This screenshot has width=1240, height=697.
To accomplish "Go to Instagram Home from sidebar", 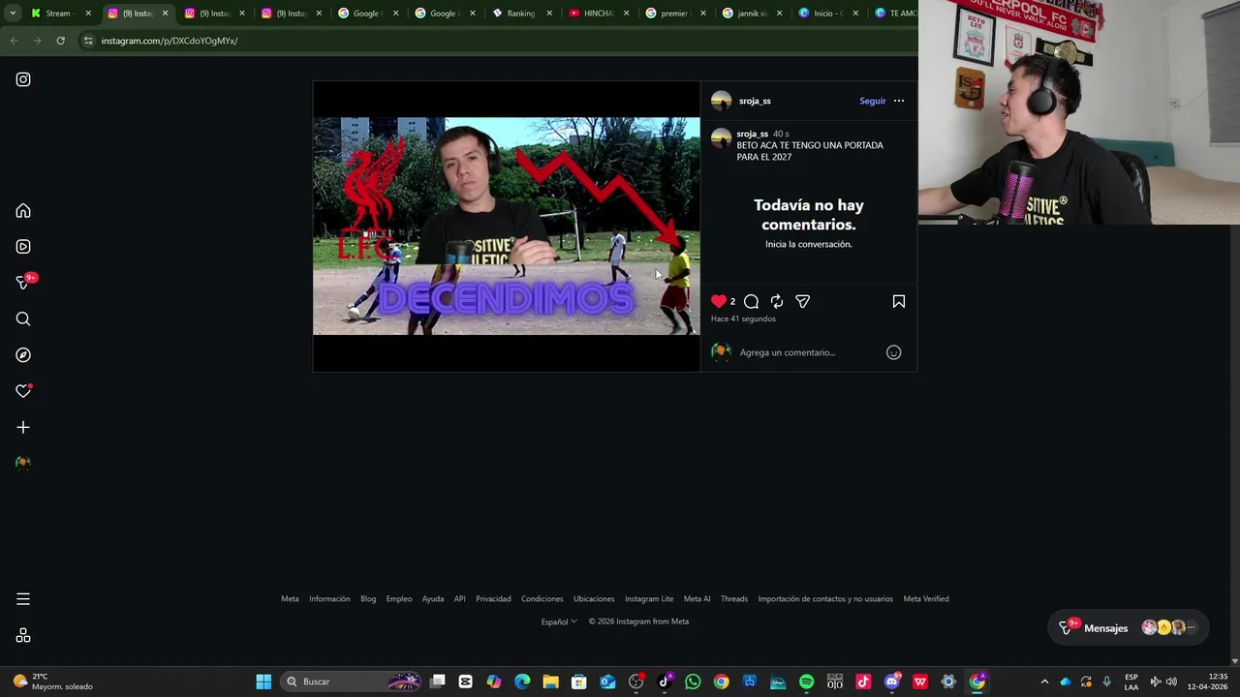I will [23, 211].
